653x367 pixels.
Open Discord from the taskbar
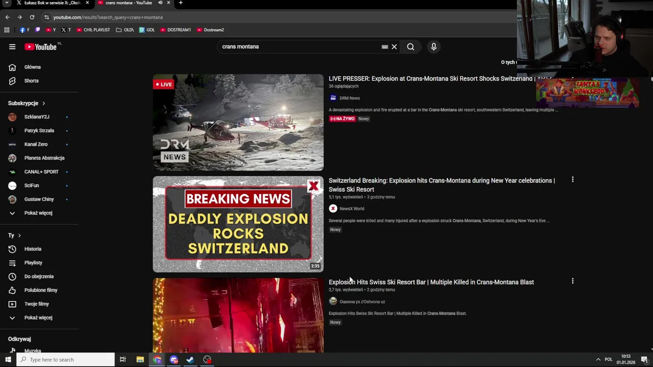(174, 360)
